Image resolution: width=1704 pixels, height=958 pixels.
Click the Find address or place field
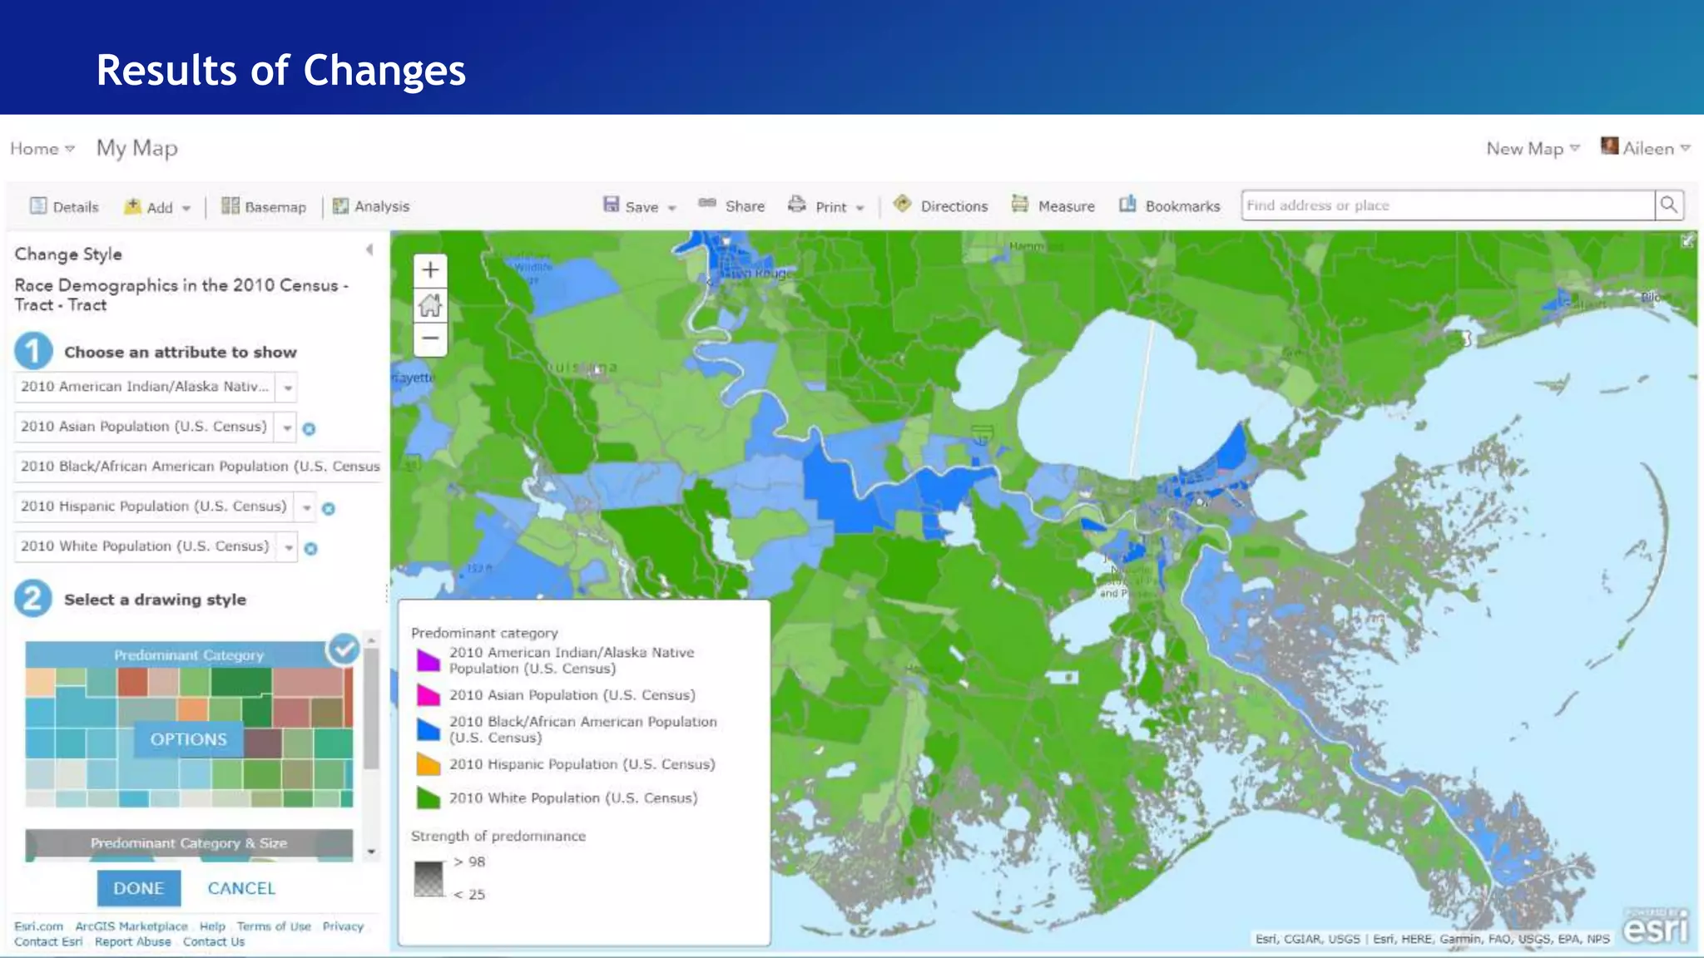(1446, 205)
